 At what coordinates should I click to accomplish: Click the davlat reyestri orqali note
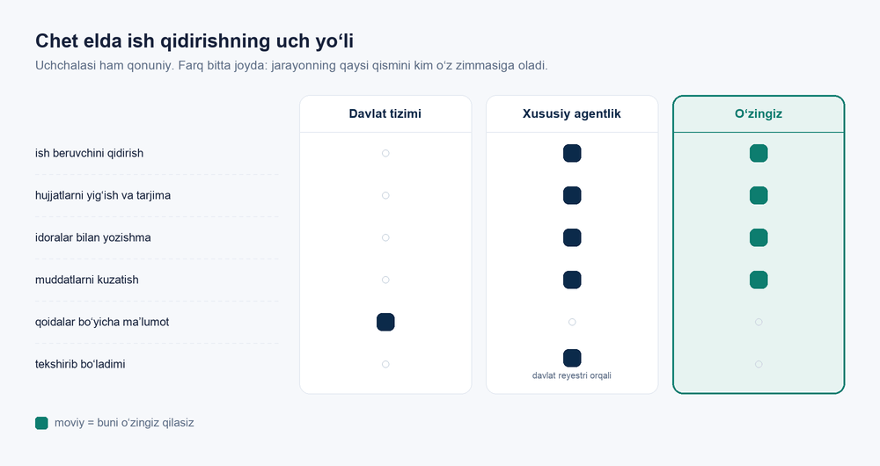point(571,375)
